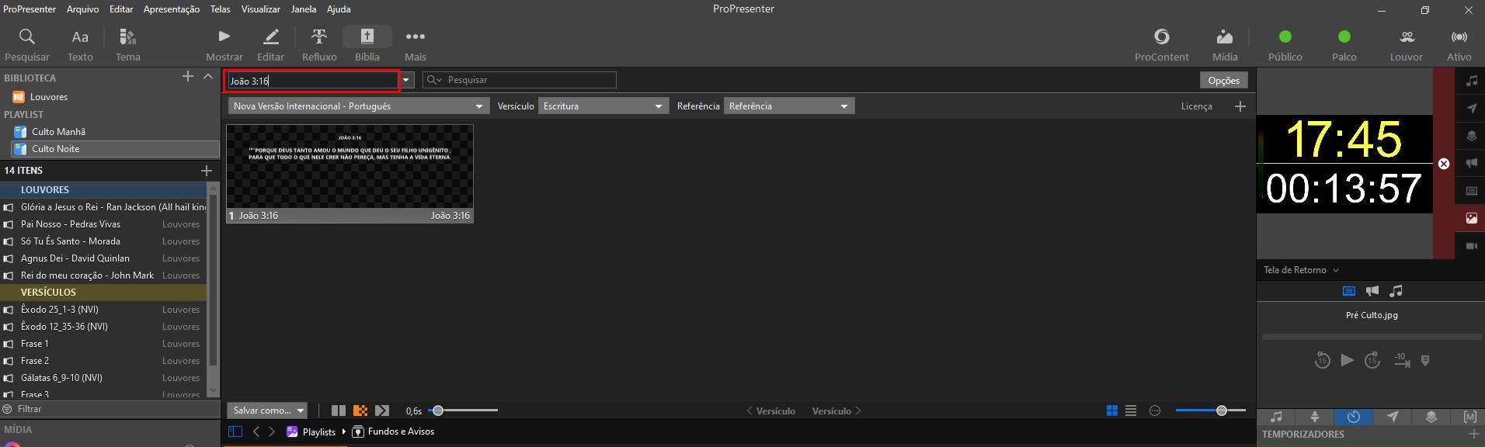Select the megaphone announcements icon under Tela de Retorno

[1372, 291]
